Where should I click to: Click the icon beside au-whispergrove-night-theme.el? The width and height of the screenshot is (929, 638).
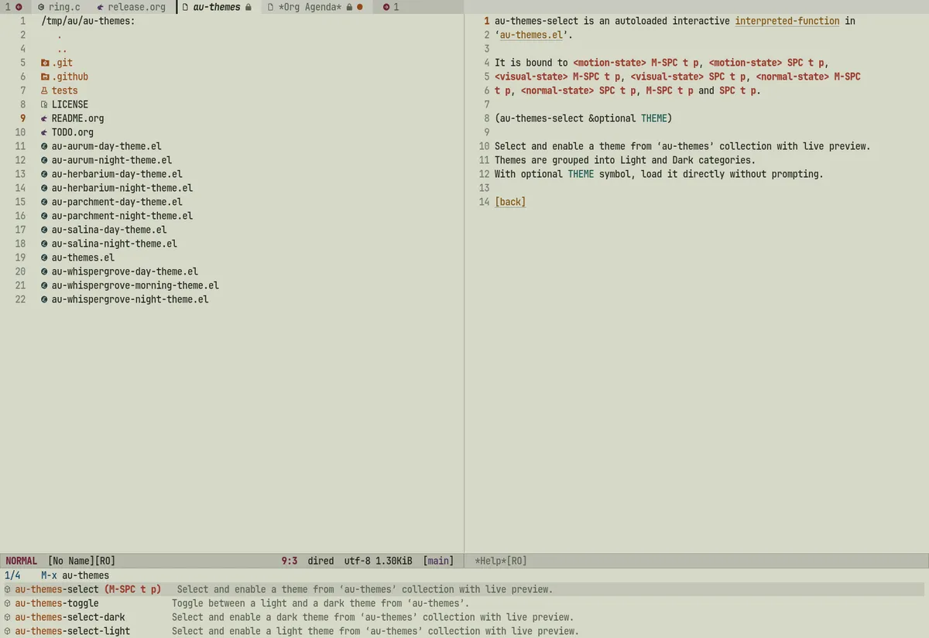point(45,299)
